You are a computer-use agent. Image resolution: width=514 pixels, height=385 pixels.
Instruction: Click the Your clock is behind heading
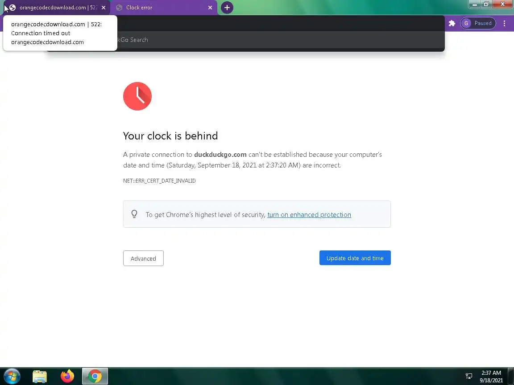pos(170,135)
